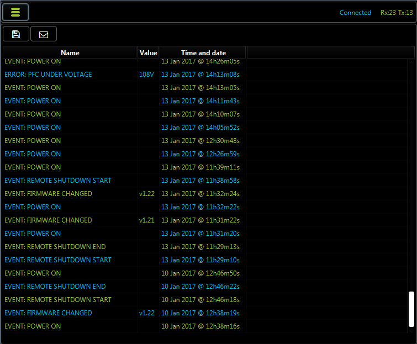
Task: Select POWER ON event at 14h13m05s
Action: pyautogui.click(x=205, y=88)
